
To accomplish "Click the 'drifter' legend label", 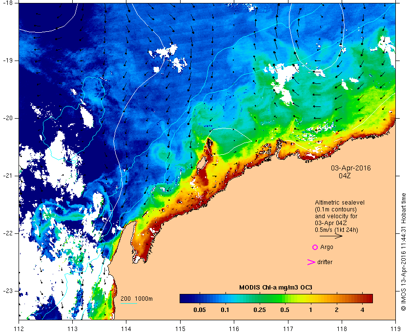I will [x=325, y=262].
